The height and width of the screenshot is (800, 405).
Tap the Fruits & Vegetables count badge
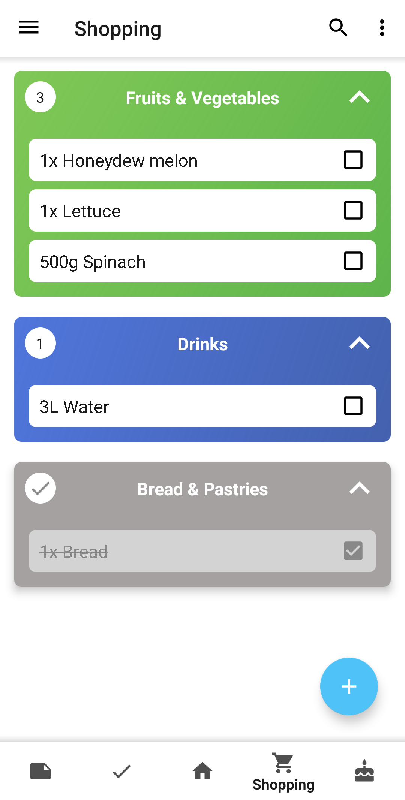click(x=40, y=97)
